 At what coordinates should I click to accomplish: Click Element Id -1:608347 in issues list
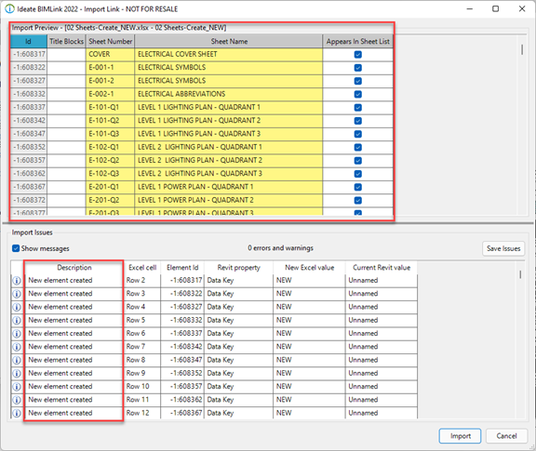pos(182,360)
